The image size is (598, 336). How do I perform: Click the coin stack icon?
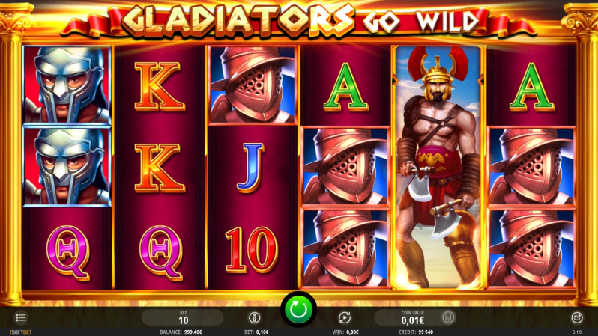click(x=448, y=317)
